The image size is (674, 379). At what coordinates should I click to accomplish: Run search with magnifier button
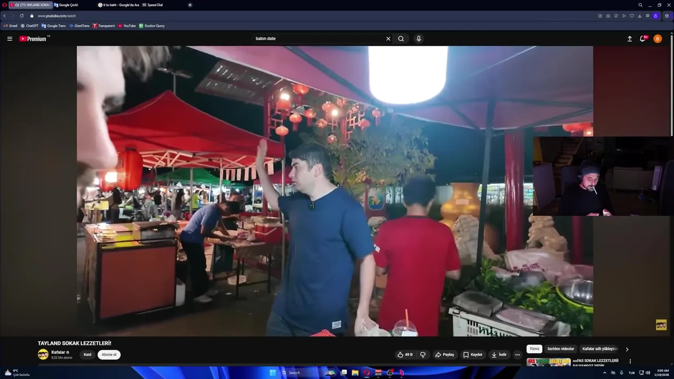coord(401,38)
